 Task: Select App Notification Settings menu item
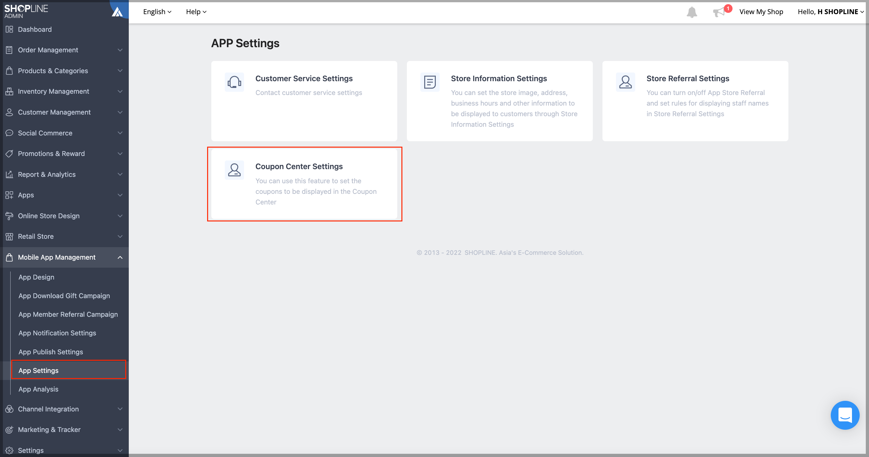(57, 333)
